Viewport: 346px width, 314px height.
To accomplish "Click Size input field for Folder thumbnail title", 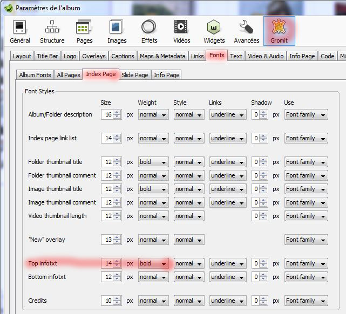I will (x=108, y=162).
